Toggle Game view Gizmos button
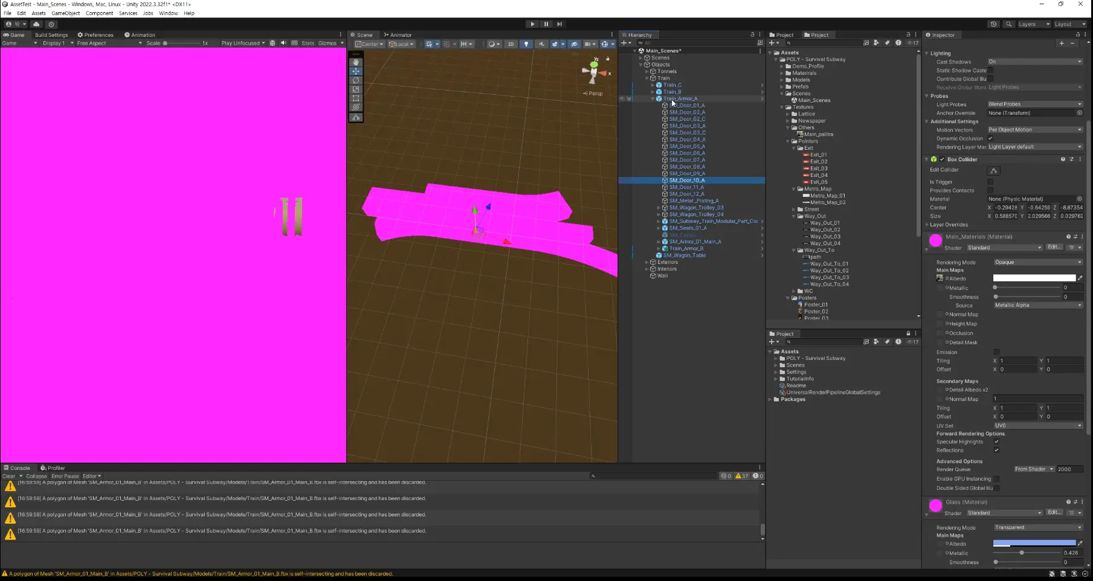The width and height of the screenshot is (1093, 581). 327,43
